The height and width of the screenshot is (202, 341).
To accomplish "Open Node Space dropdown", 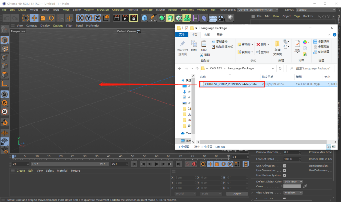I will [x=258, y=10].
